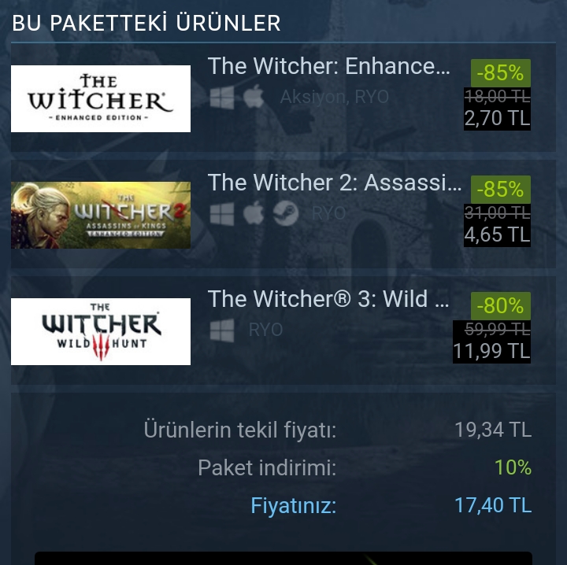The width and height of the screenshot is (567, 565).
Task: Click the Windows icon under The Witcher 2
Action: [x=222, y=213]
